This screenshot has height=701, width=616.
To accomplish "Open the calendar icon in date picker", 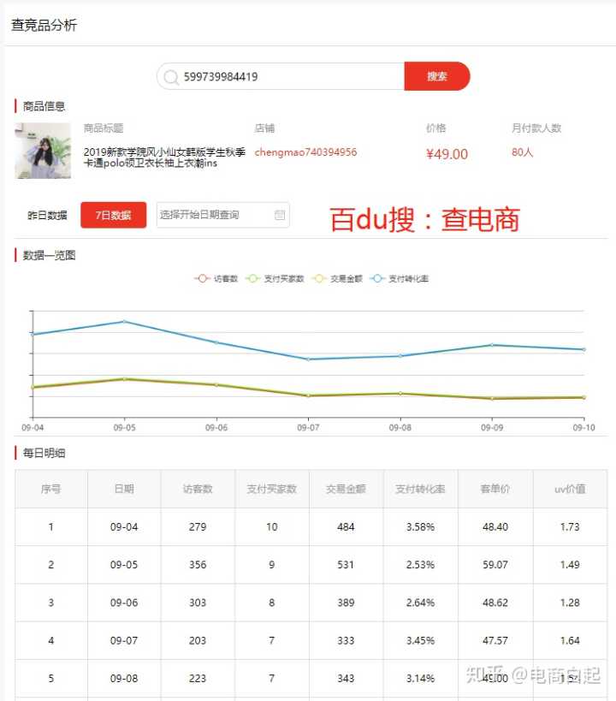I will [x=280, y=215].
